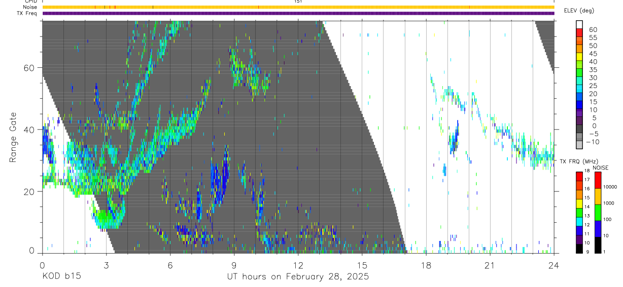Screen dimensions: 623x287
Task: Click the x-axis tick label '9'
Action: coord(234,265)
